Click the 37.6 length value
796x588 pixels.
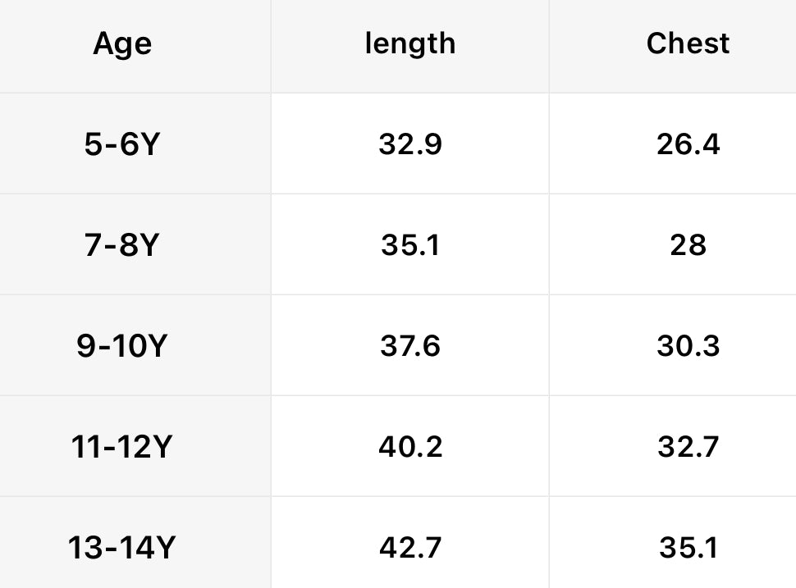[x=410, y=345]
